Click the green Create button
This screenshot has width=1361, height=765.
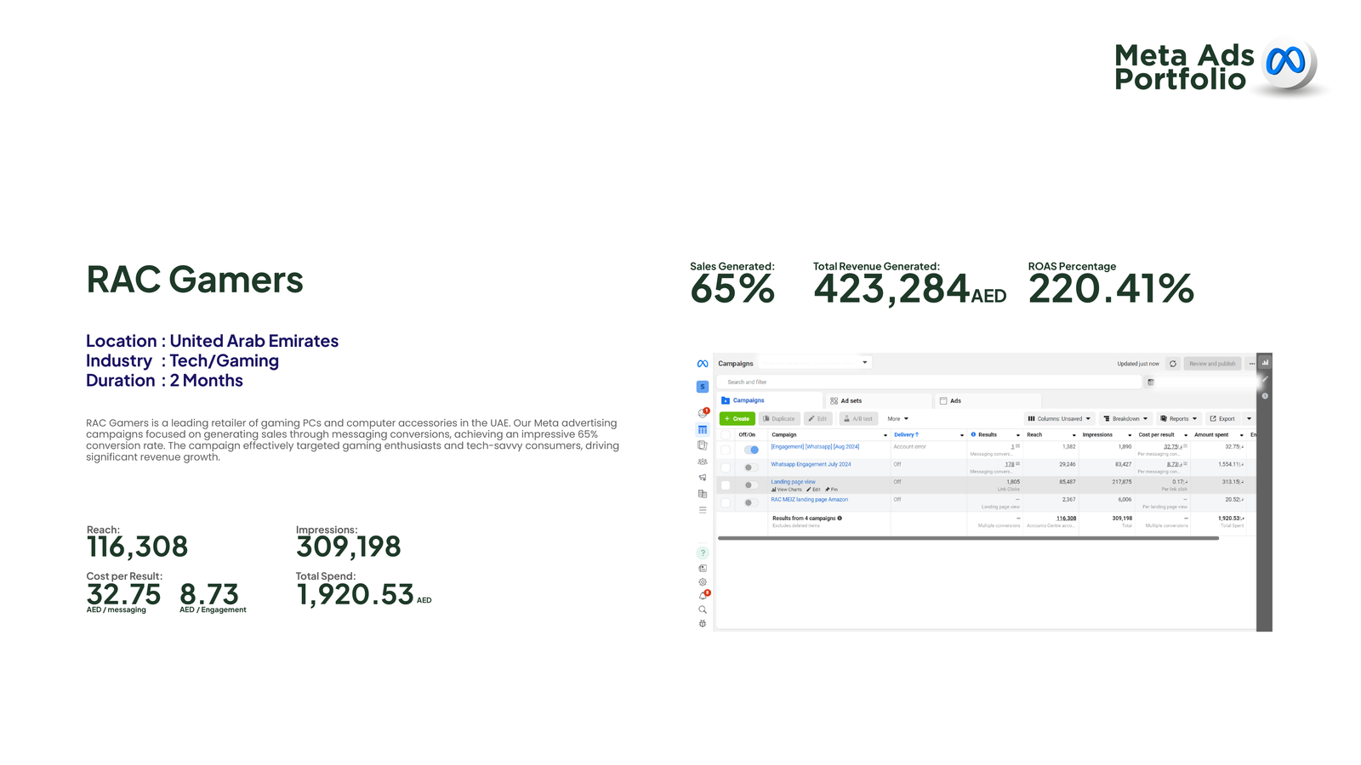coord(737,419)
